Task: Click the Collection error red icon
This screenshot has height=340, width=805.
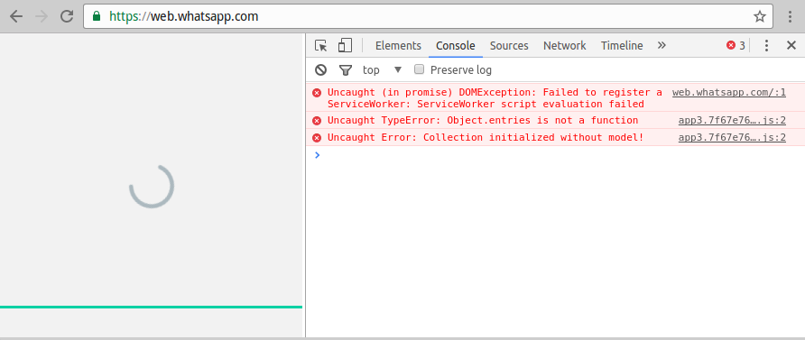Action: (x=317, y=138)
